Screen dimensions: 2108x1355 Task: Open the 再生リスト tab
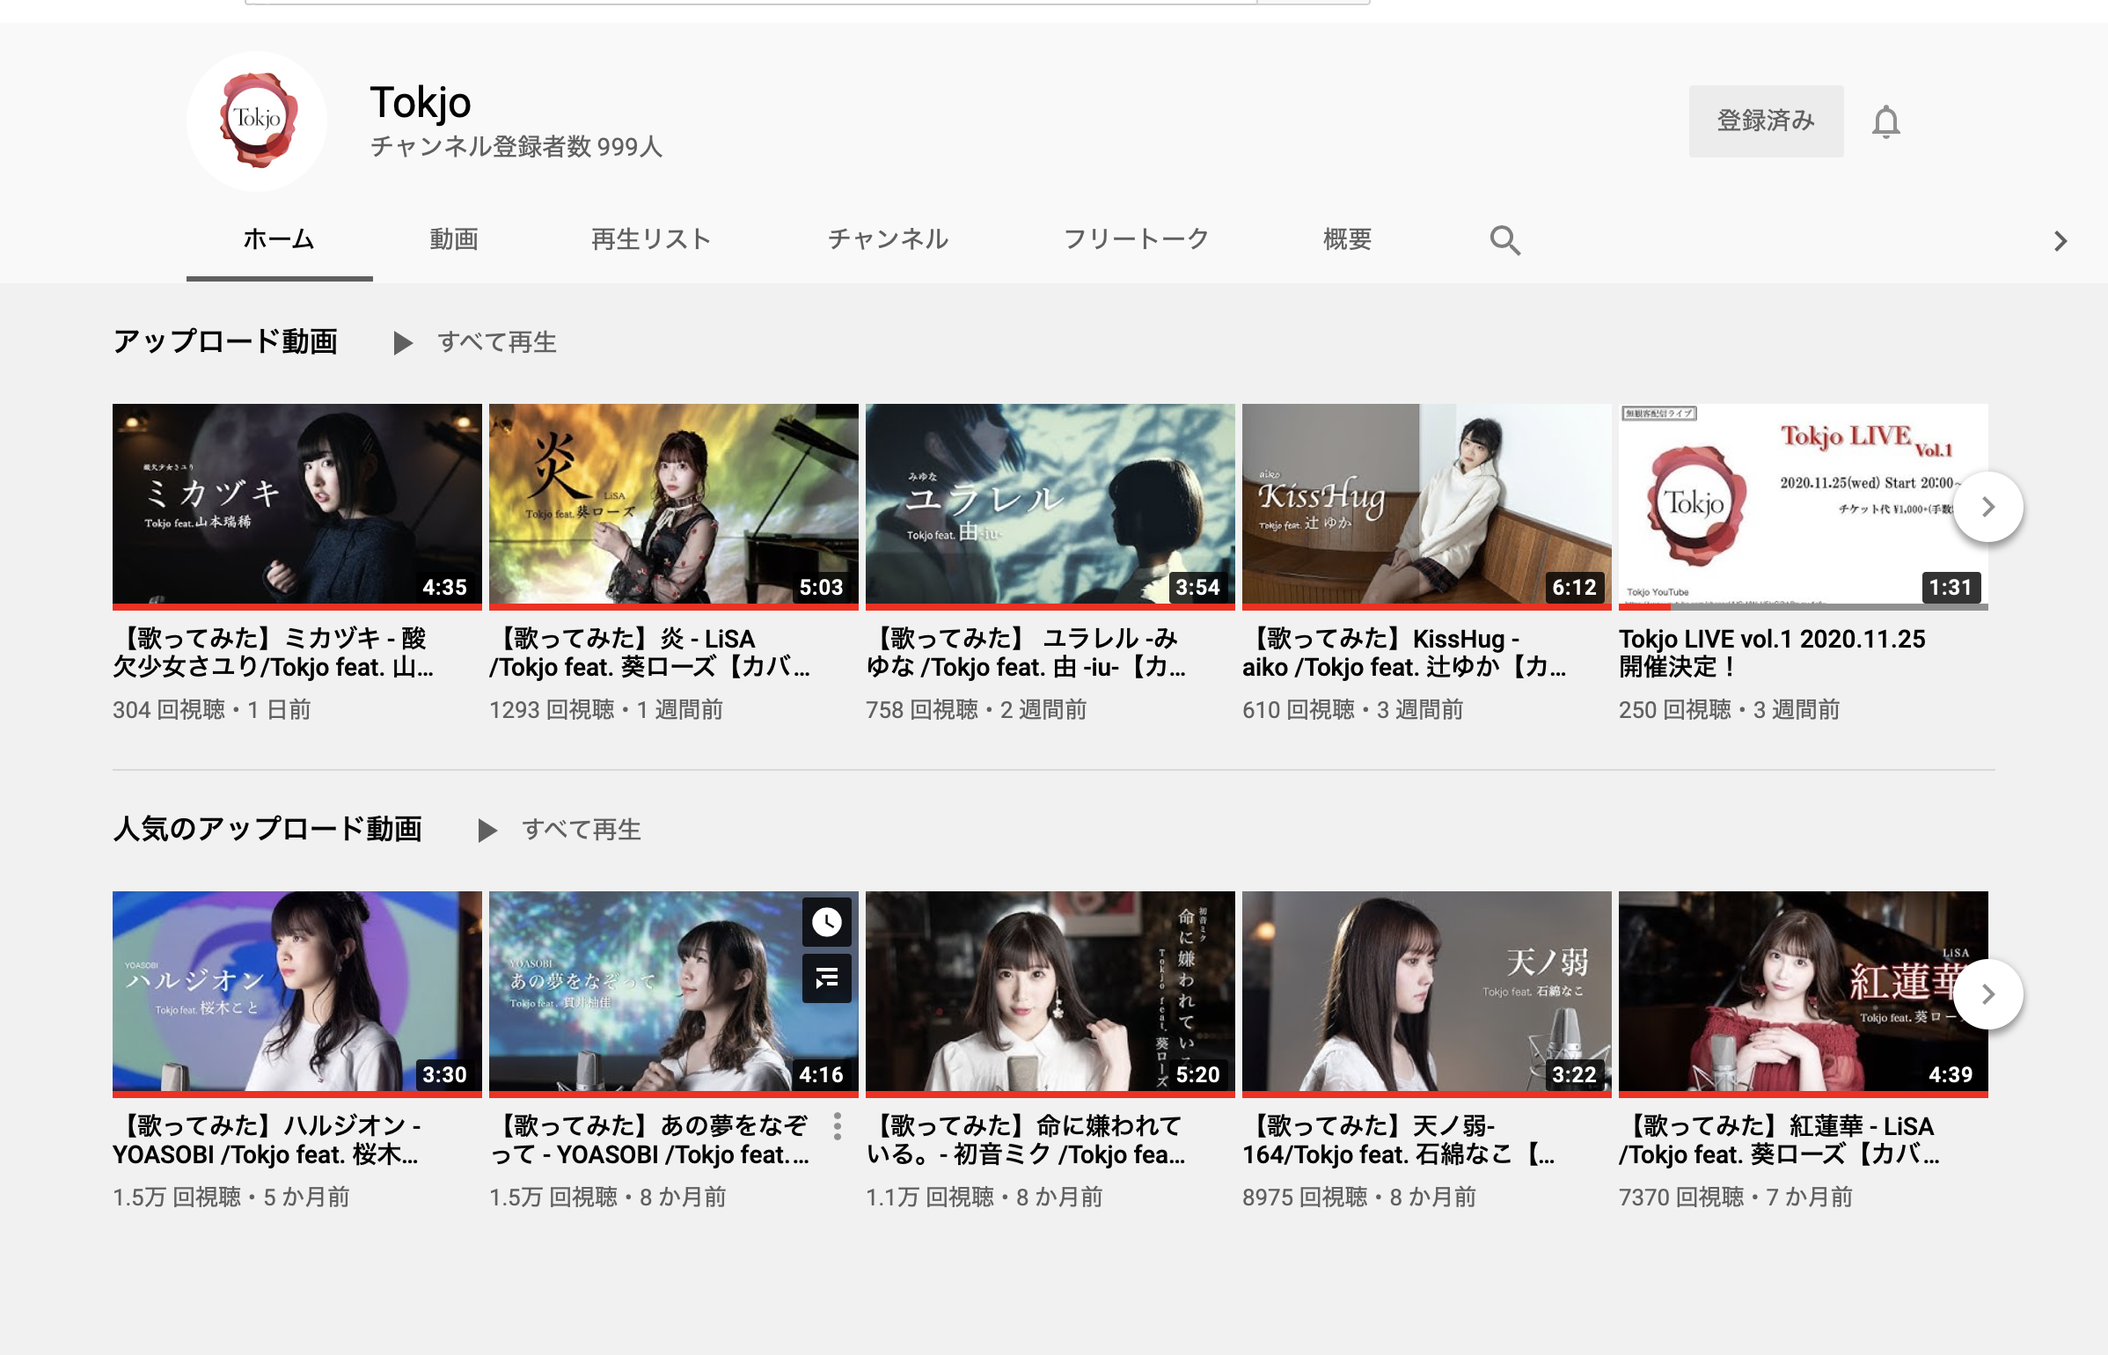coord(651,239)
